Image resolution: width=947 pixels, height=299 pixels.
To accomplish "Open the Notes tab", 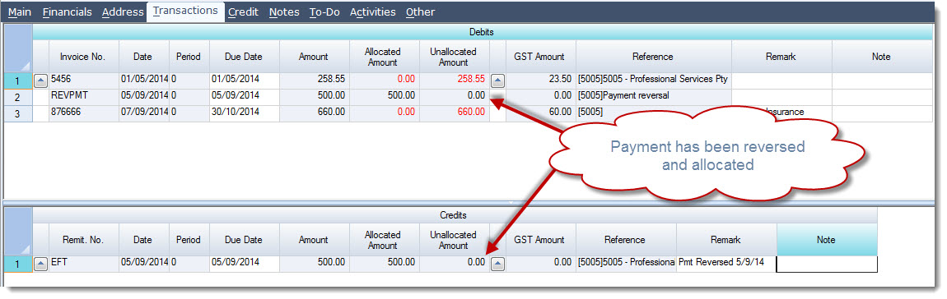I will (284, 12).
